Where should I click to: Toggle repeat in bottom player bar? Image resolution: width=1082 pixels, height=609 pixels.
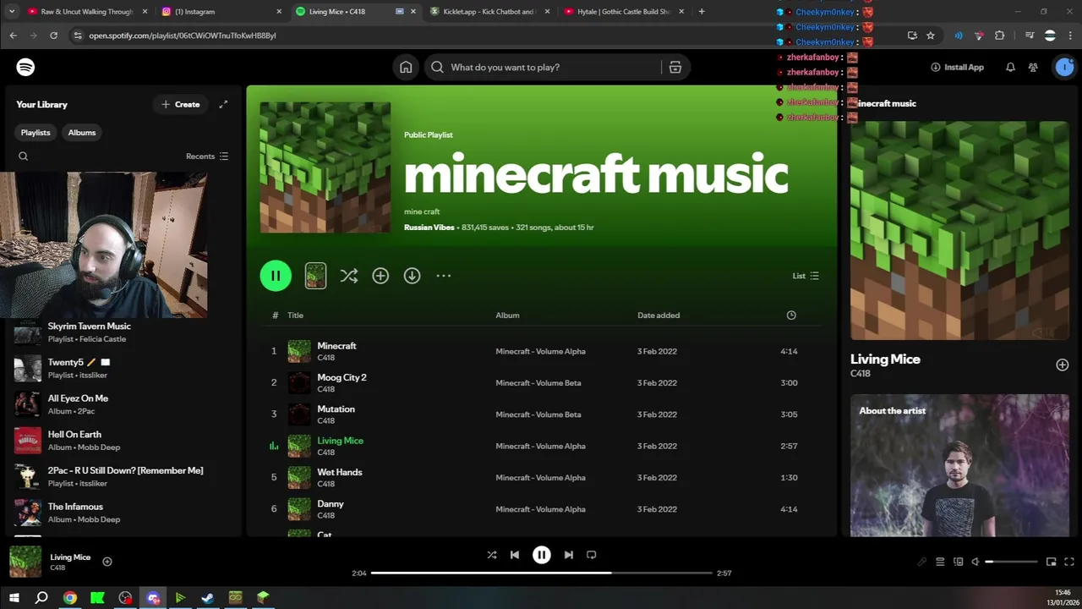coord(592,555)
